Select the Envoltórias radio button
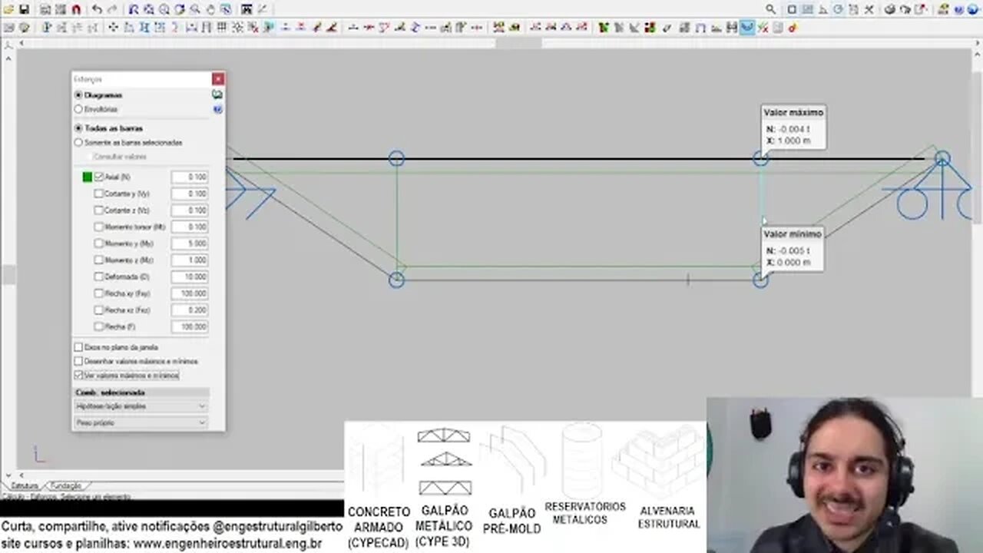Screen dimensions: 983x553 pos(78,109)
